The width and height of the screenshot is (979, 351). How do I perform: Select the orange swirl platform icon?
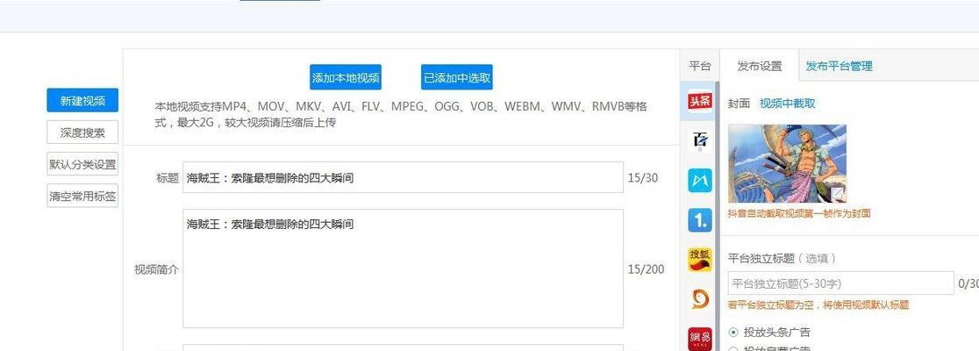coord(699,300)
